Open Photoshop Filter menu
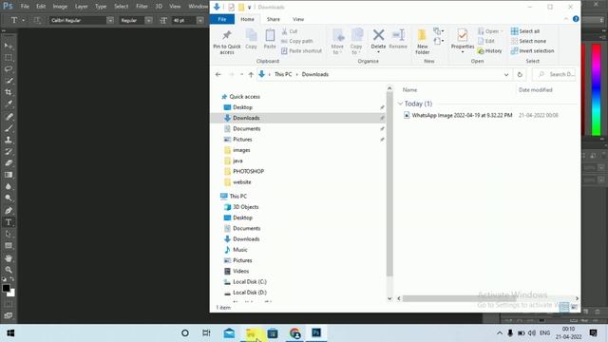 [x=142, y=7]
